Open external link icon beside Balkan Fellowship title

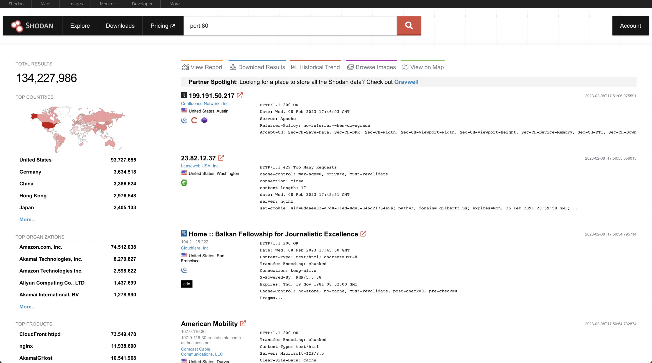point(363,234)
